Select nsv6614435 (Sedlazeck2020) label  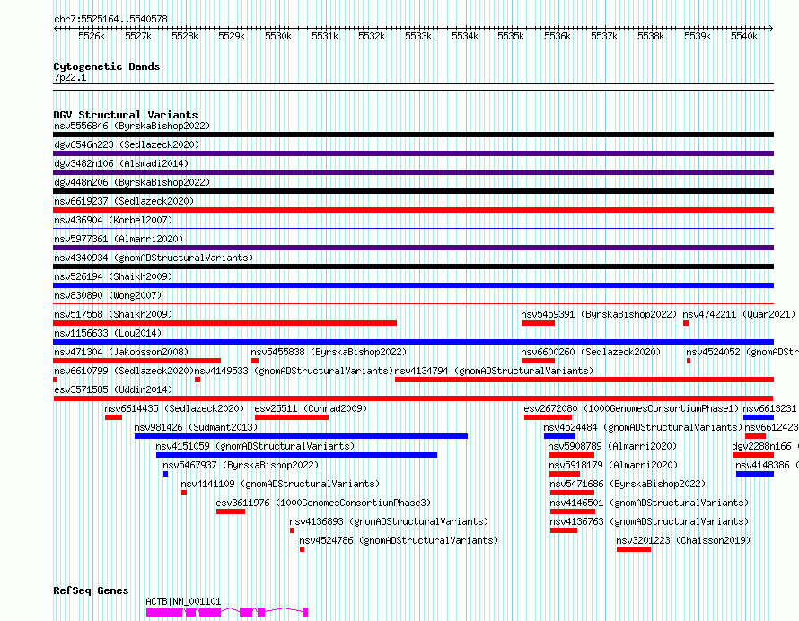point(174,408)
